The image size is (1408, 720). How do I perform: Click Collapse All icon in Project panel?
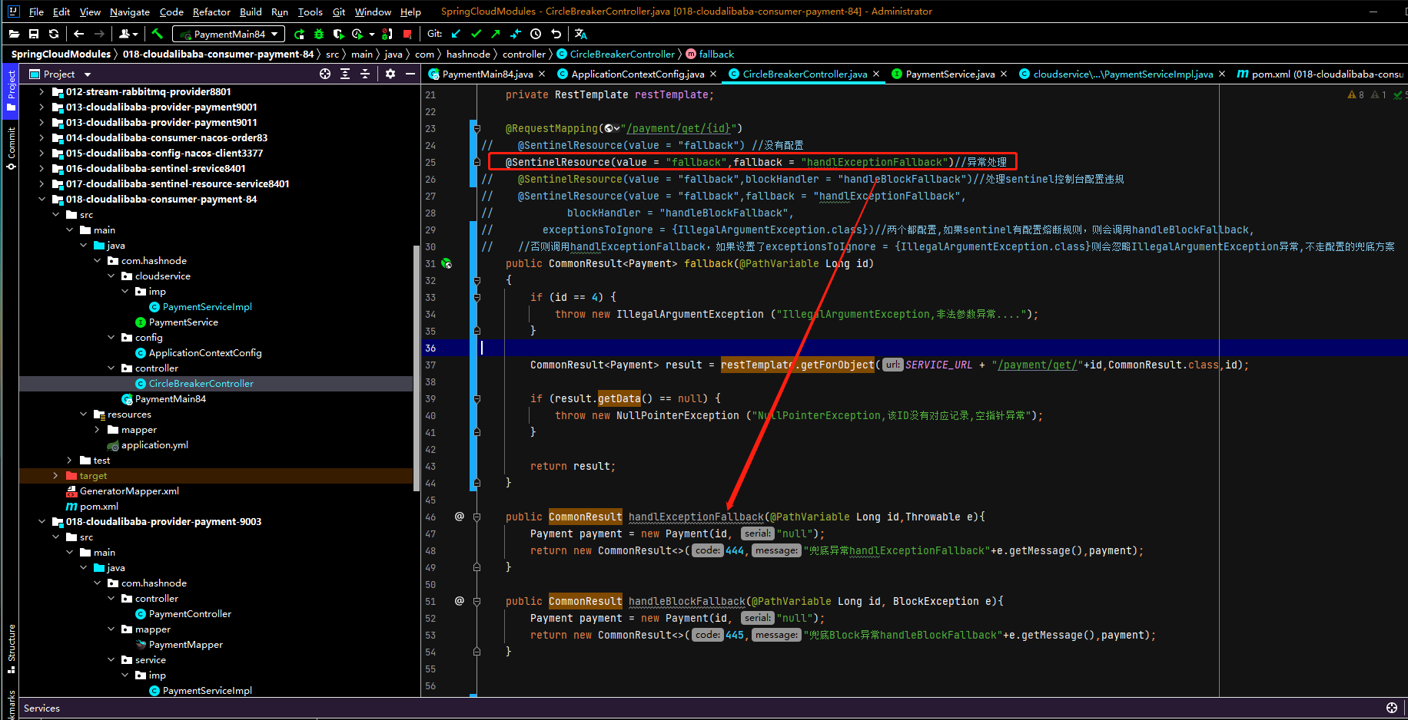pyautogui.click(x=365, y=74)
